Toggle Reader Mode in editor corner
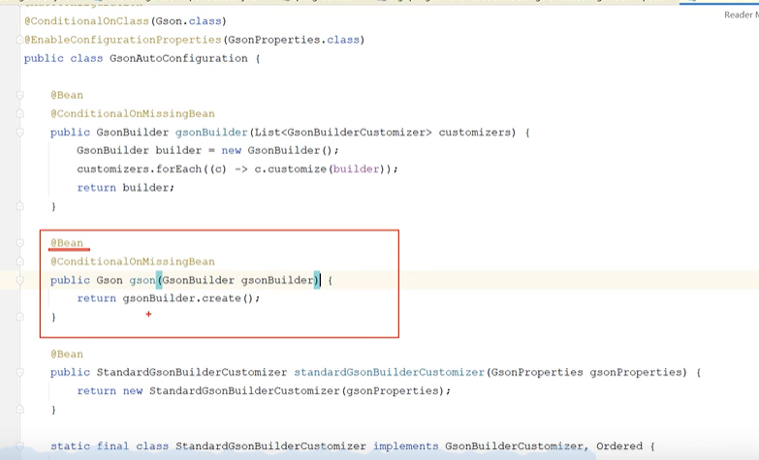This screenshot has width=759, height=460. [742, 15]
